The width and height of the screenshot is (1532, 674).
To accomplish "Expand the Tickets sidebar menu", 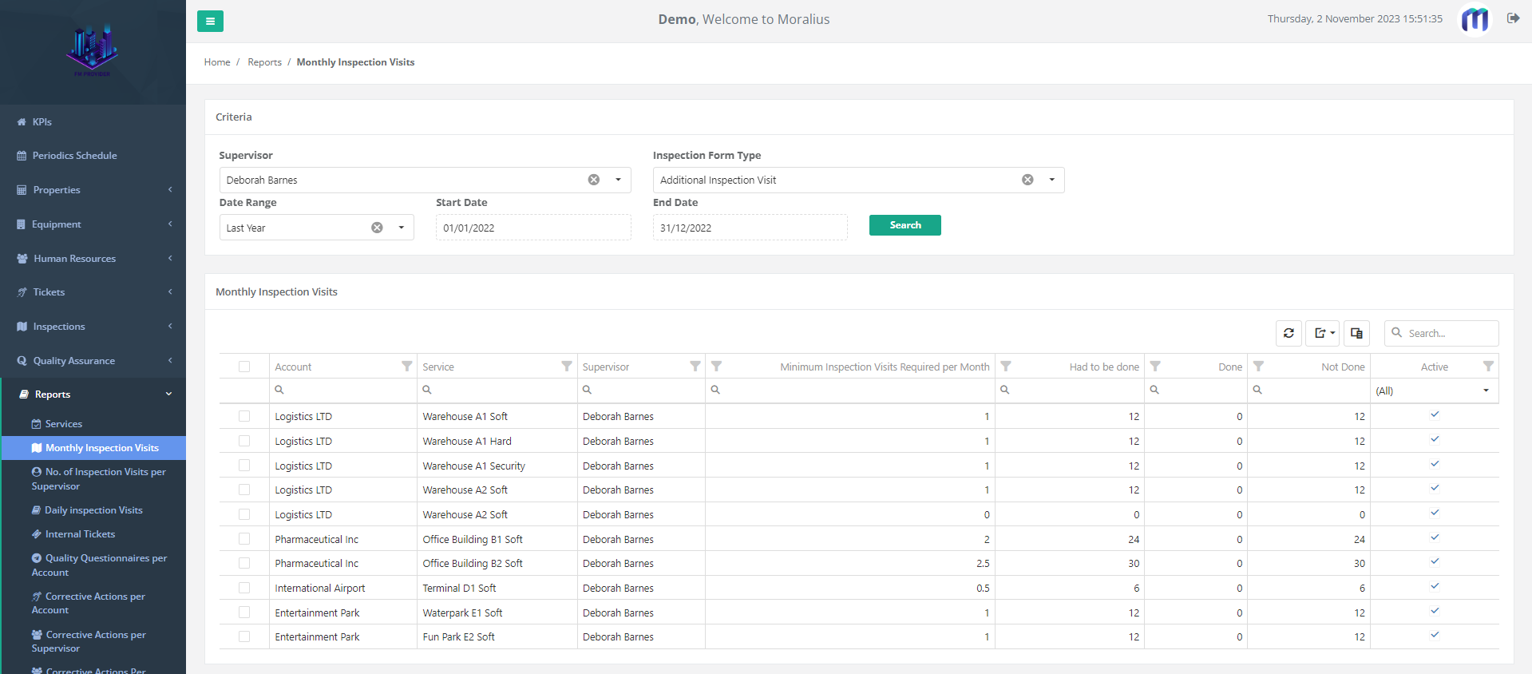I will (x=94, y=292).
